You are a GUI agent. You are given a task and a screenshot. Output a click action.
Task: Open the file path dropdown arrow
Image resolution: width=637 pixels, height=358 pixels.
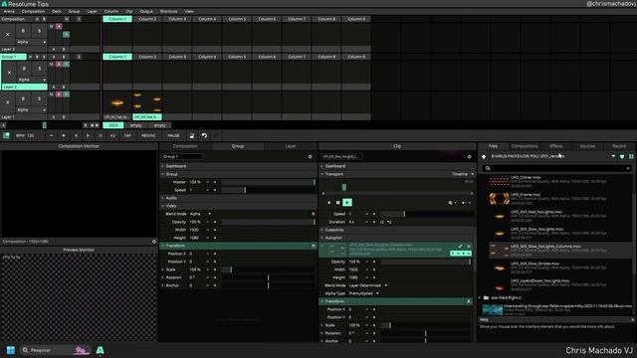pyautogui.click(x=613, y=156)
